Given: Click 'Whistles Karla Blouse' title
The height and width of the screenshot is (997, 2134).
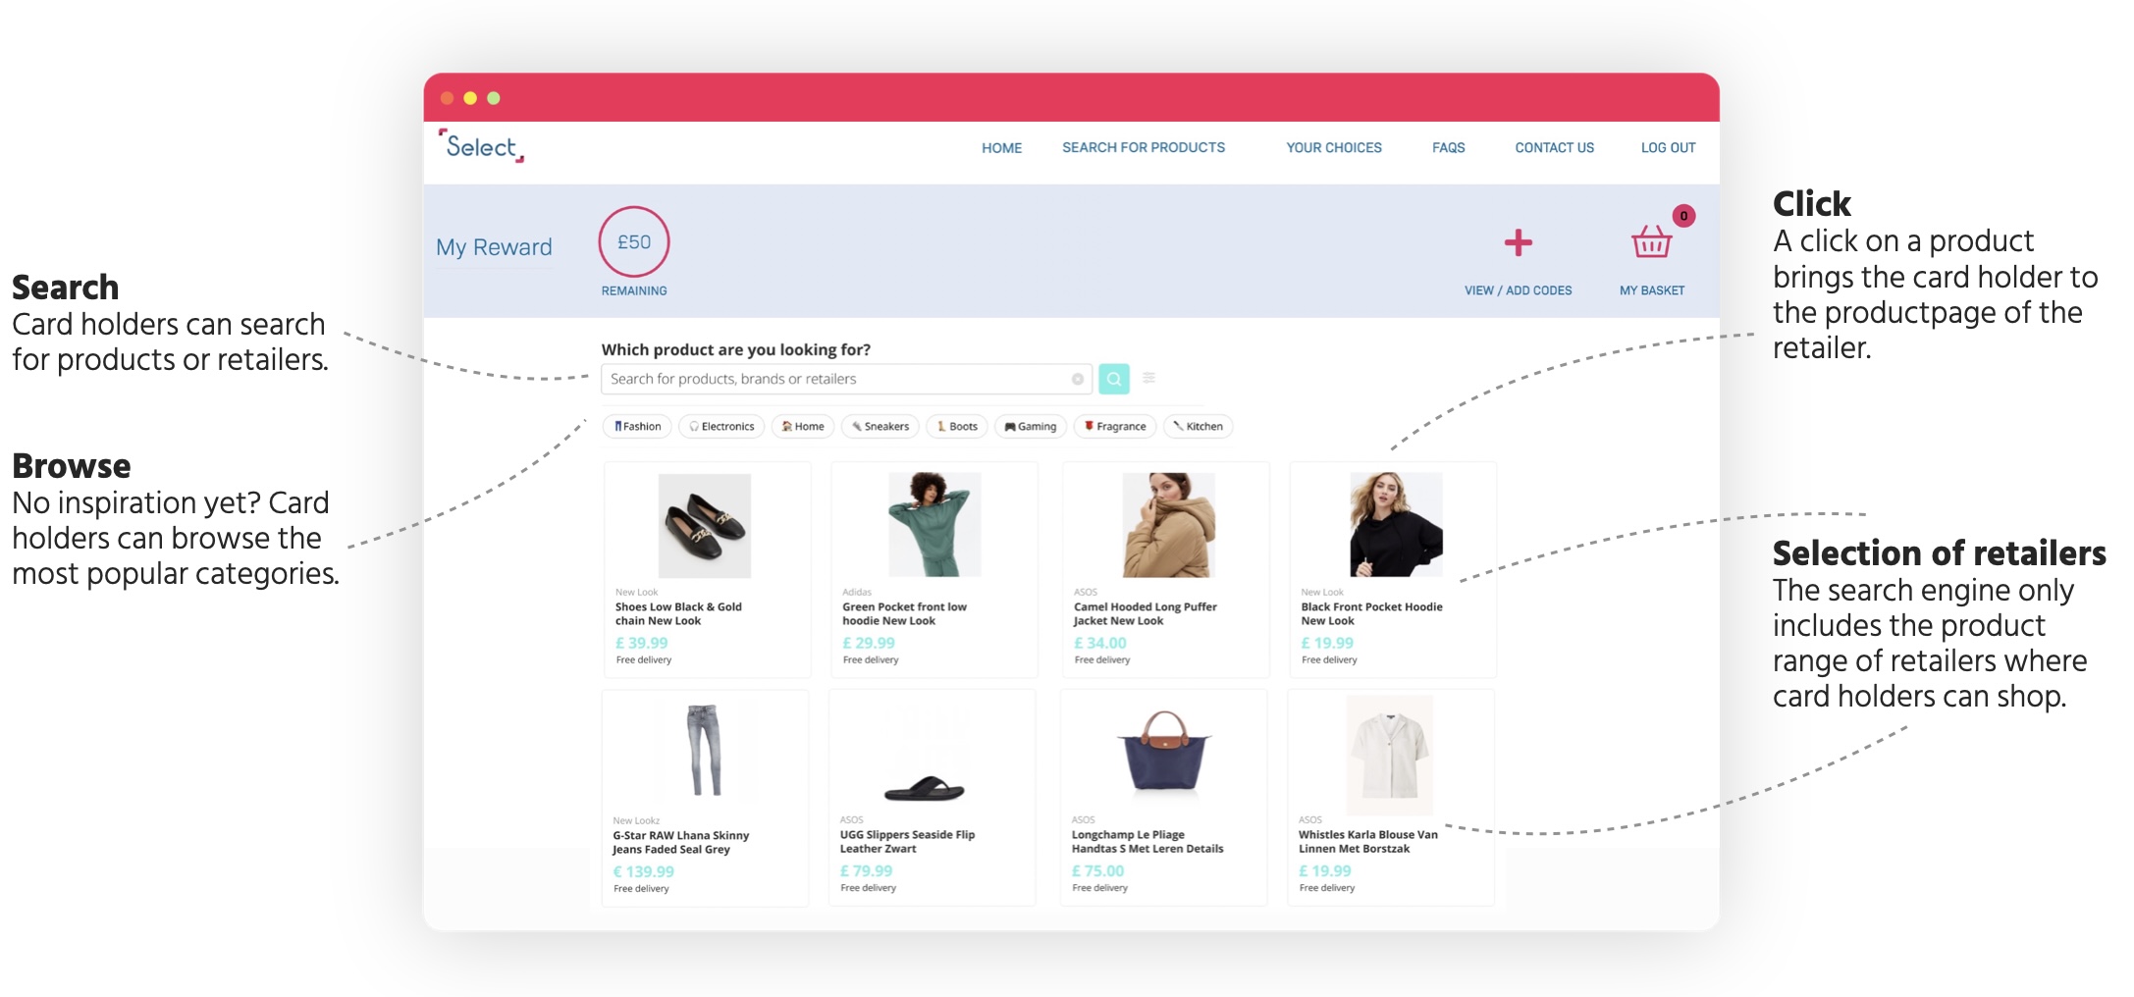Looking at the screenshot, I should tap(1368, 842).
